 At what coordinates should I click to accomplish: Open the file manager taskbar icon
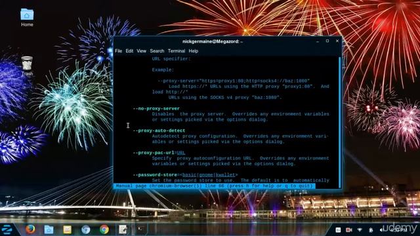(x=49, y=229)
